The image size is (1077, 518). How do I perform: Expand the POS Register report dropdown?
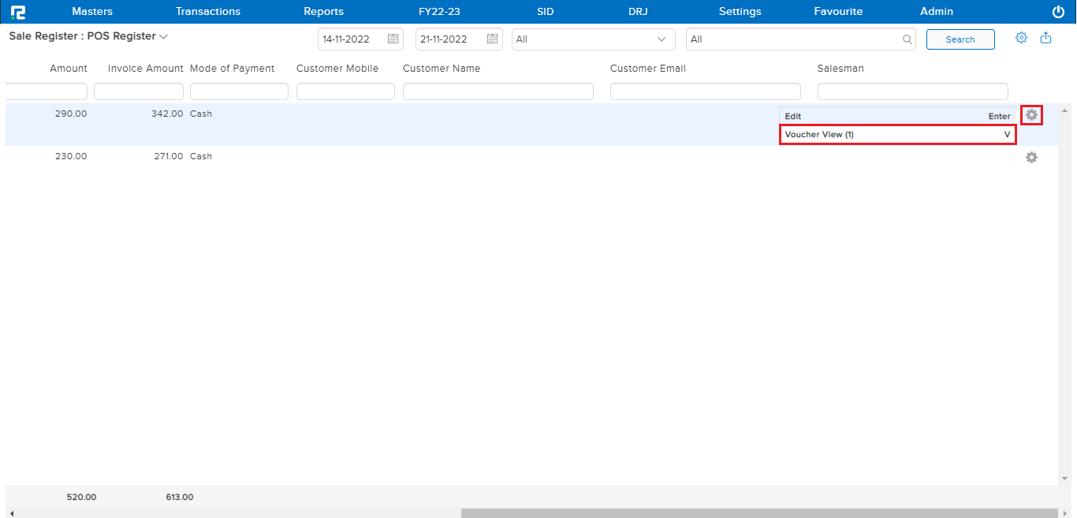click(163, 37)
